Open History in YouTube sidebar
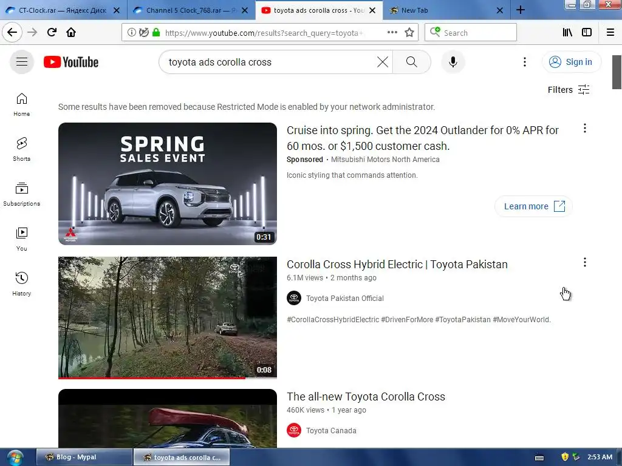This screenshot has height=466, width=622. 21,284
